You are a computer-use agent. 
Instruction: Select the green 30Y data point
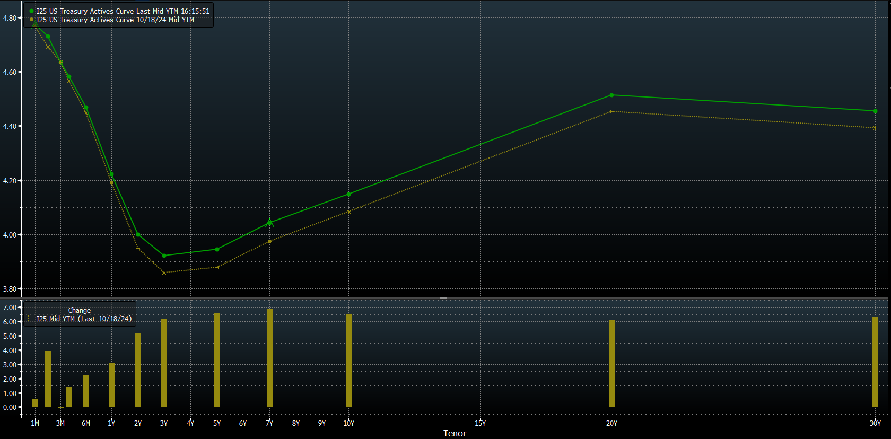[x=875, y=111]
